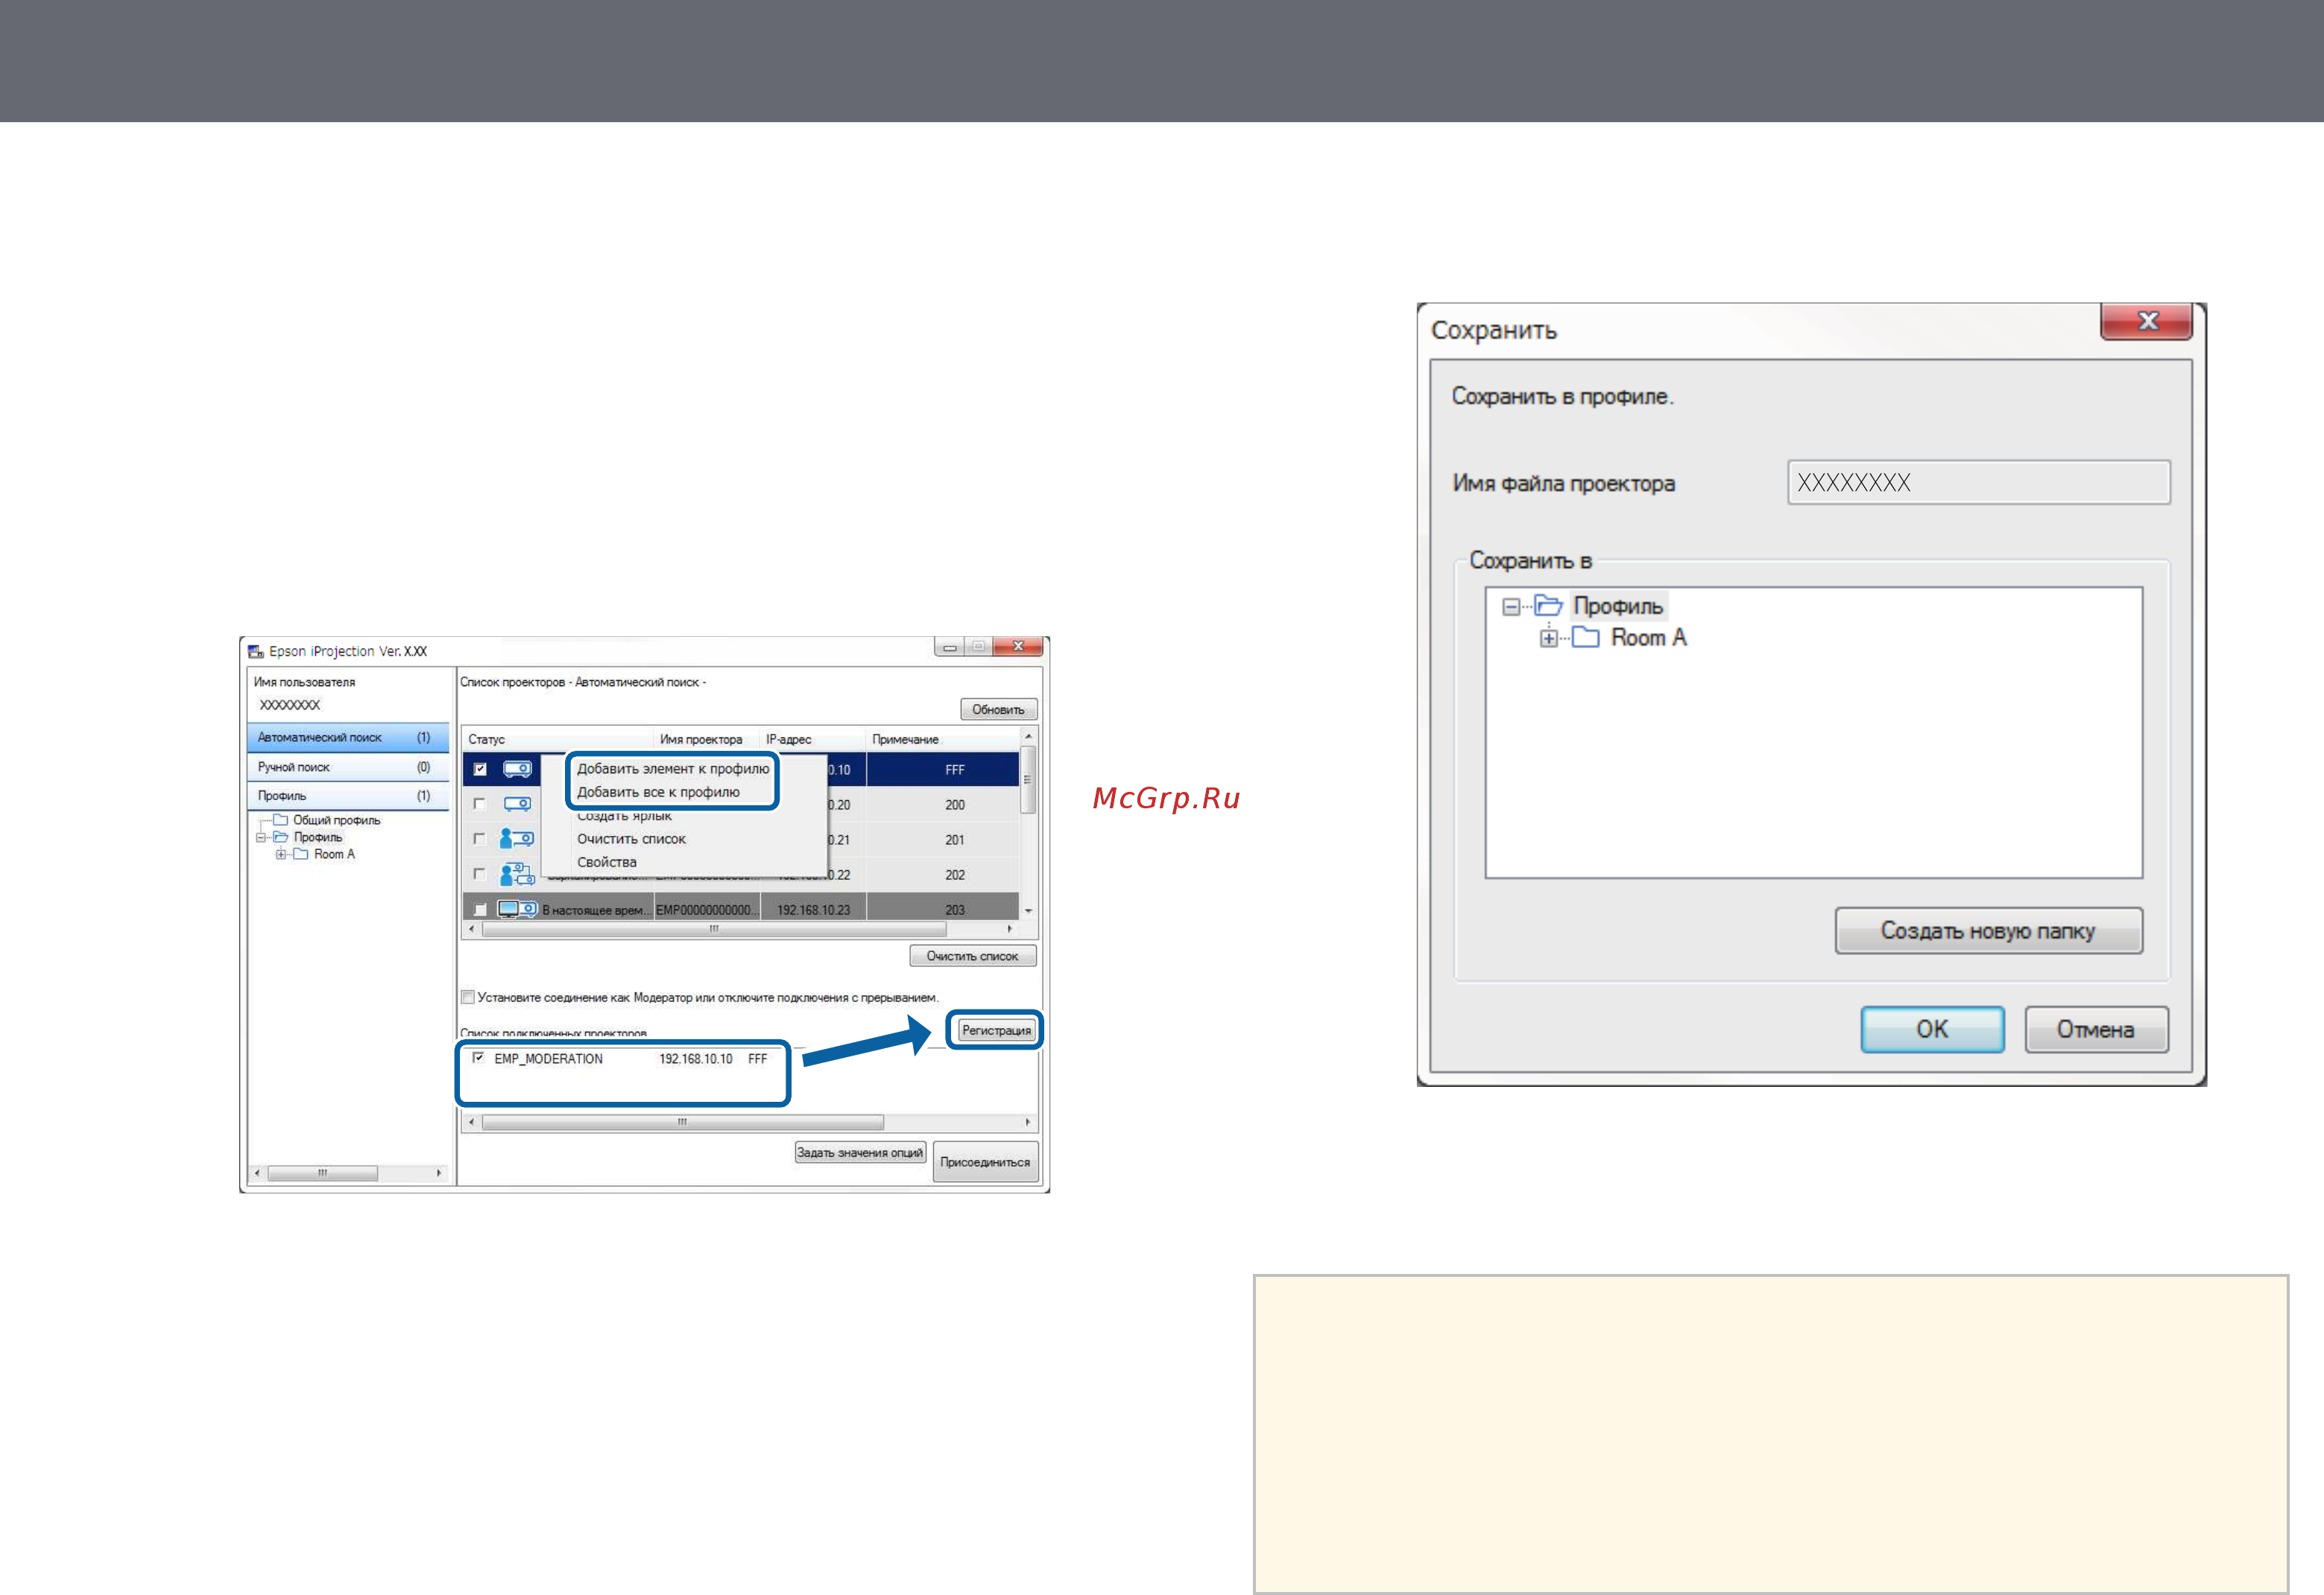Click the left panel horizontal scrollbar thumb
This screenshot has width=2324, height=1595.
[322, 1173]
